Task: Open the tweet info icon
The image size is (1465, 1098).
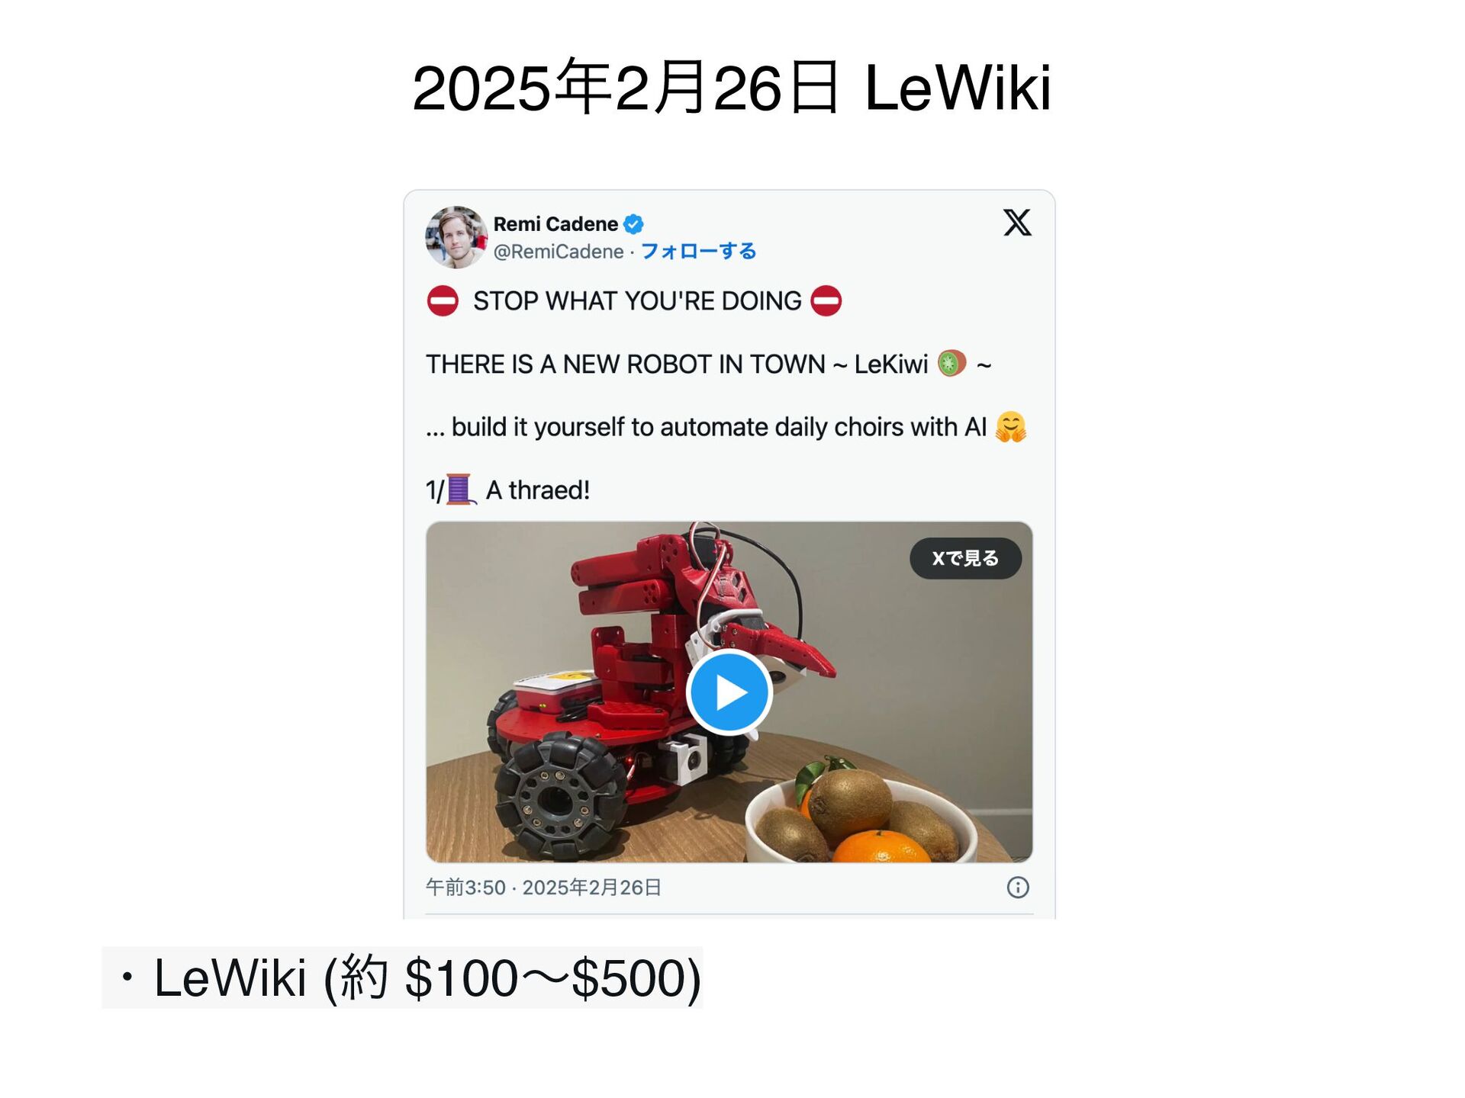Action: point(1018,887)
